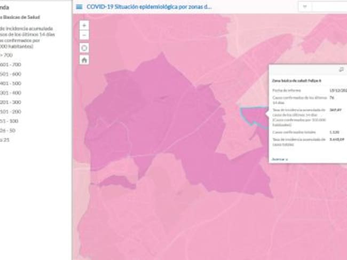Click the 'Acercar a' link in the popup
This screenshot has width=347, height=260.
[x=279, y=159]
